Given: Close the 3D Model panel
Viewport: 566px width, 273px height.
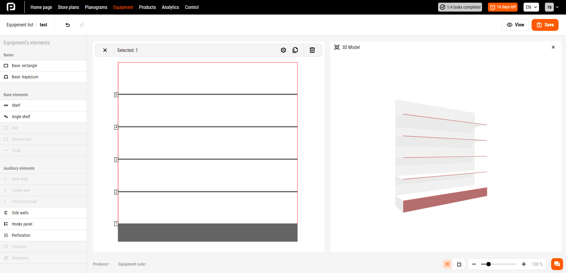Looking at the screenshot, I should [x=553, y=47].
